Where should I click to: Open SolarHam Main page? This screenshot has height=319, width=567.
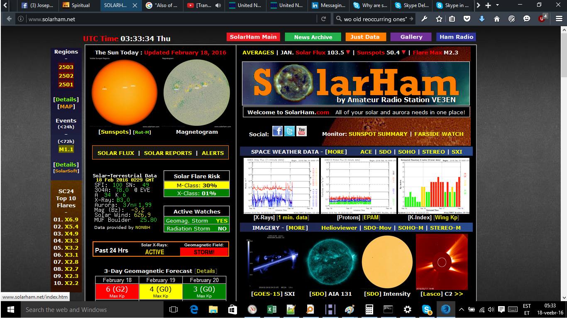(x=253, y=37)
